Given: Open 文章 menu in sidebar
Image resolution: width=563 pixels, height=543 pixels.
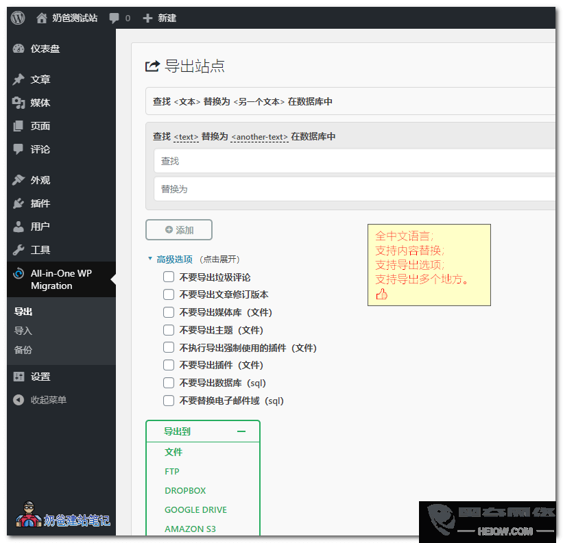Looking at the screenshot, I should tap(40, 79).
